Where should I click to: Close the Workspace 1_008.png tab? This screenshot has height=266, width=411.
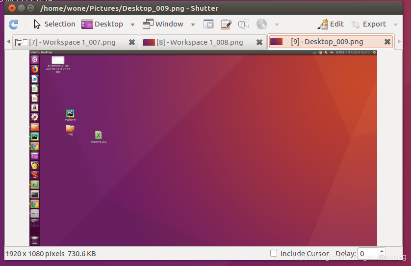tap(259, 42)
